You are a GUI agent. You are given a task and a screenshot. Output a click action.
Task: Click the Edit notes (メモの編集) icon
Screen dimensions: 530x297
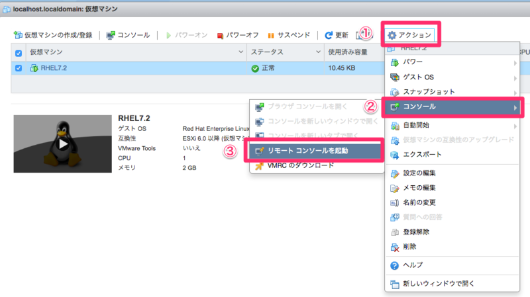pos(394,189)
